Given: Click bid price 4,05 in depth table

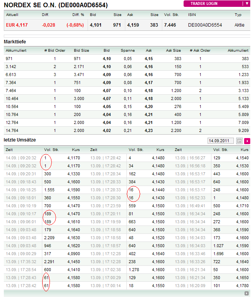Looking at the screenshot, I should (x=107, y=106).
